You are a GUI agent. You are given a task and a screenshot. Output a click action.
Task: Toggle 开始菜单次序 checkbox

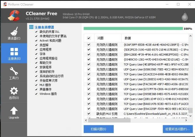[36, 80]
